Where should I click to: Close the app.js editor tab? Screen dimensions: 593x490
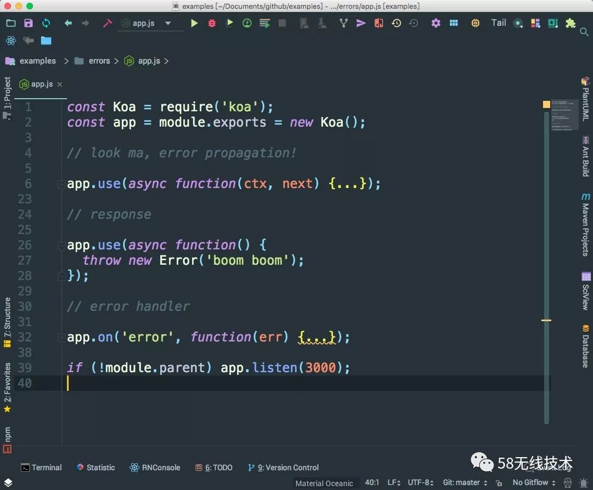(x=59, y=84)
